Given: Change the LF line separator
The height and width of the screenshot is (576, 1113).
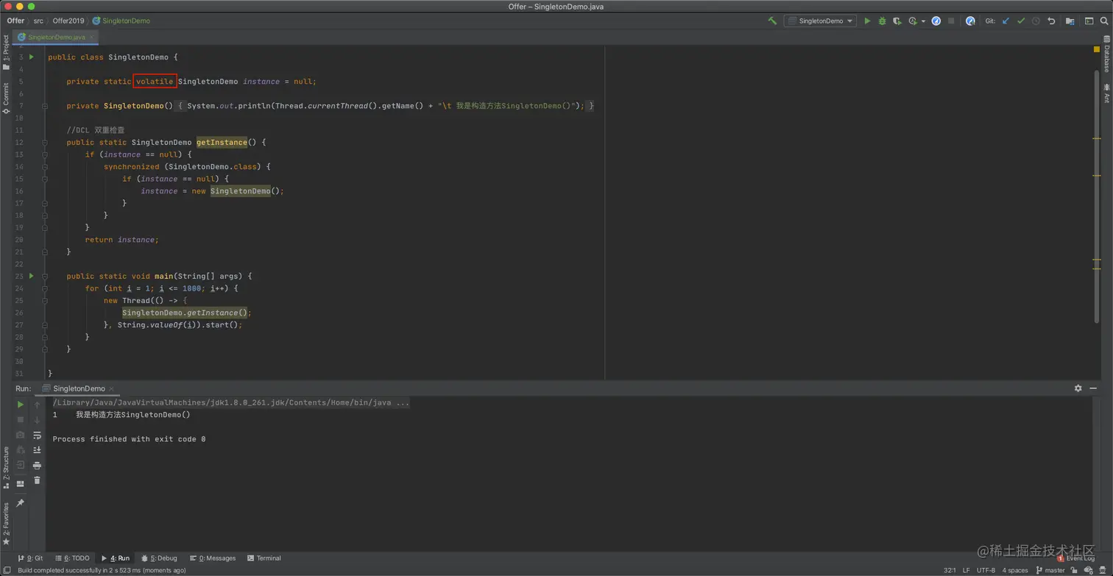Looking at the screenshot, I should click(x=967, y=570).
